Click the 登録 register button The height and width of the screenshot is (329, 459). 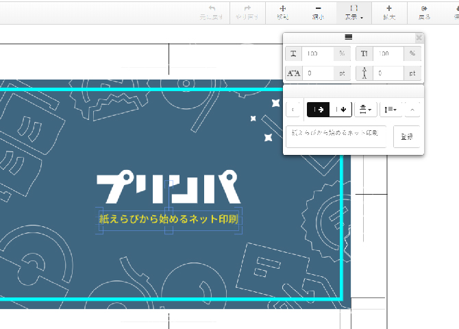407,136
